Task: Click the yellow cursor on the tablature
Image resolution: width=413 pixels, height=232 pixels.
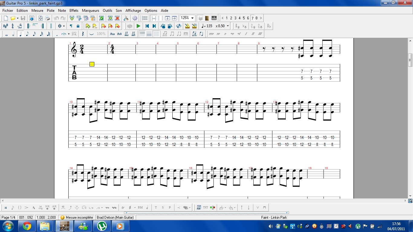Action: [x=92, y=64]
